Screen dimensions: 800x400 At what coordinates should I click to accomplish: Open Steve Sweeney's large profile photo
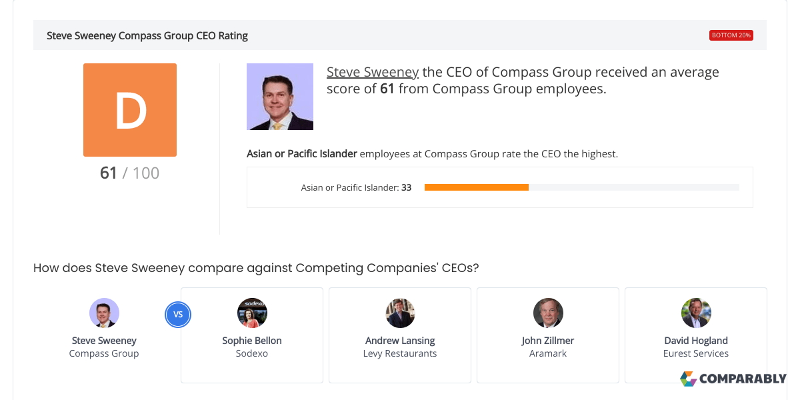(x=280, y=97)
